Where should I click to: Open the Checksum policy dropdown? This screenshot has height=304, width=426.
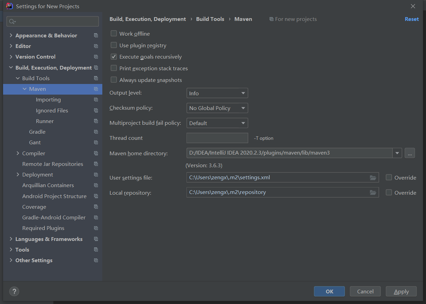[x=217, y=108]
